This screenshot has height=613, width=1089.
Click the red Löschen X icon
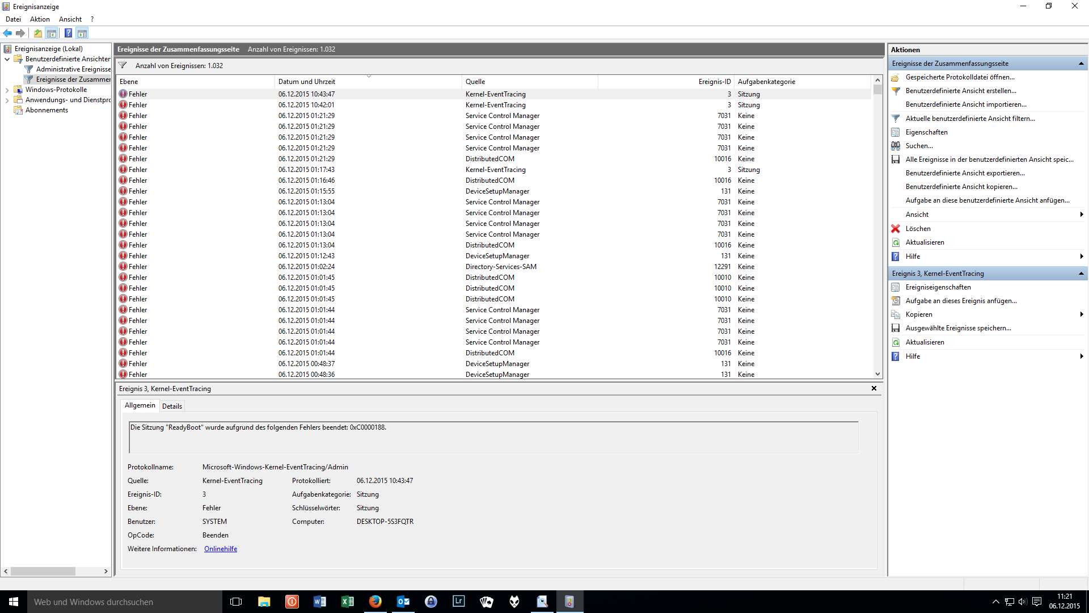(896, 229)
